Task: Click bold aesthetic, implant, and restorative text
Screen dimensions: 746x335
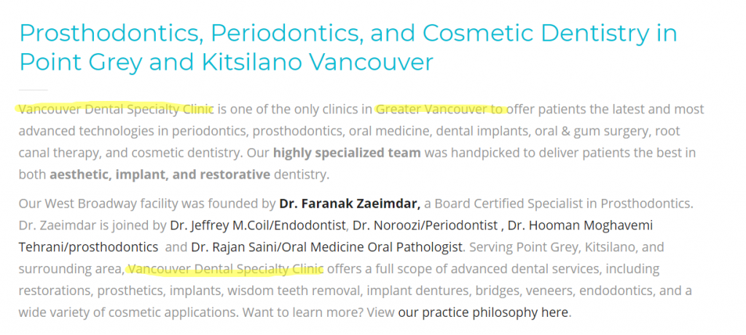Action: click(160, 174)
